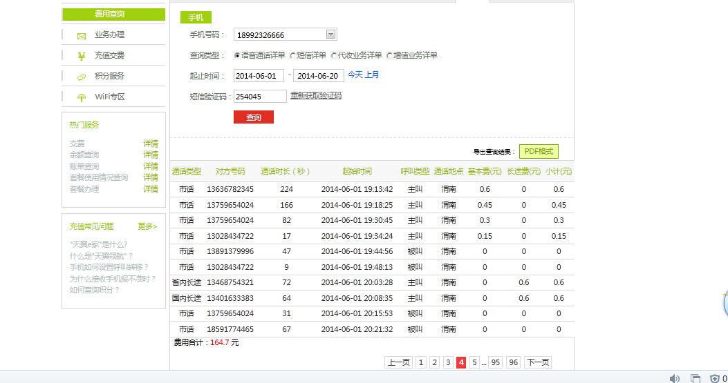728x383 pixels.
Task: Click the speaker icon in status bar
Action: pyautogui.click(x=675, y=378)
